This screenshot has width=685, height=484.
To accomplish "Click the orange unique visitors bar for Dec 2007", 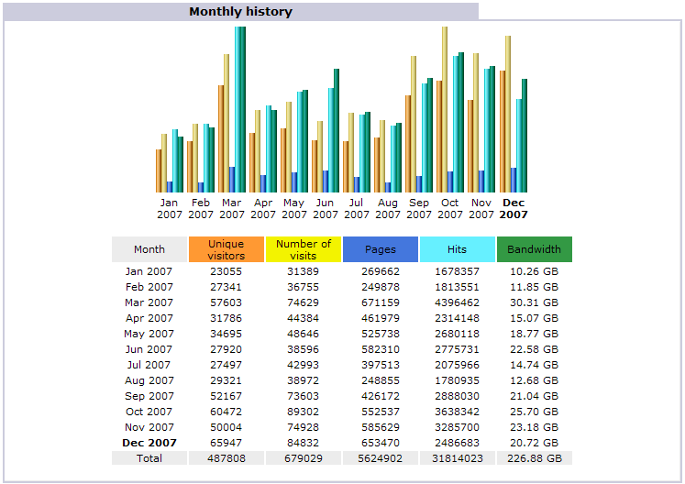I will (x=503, y=130).
